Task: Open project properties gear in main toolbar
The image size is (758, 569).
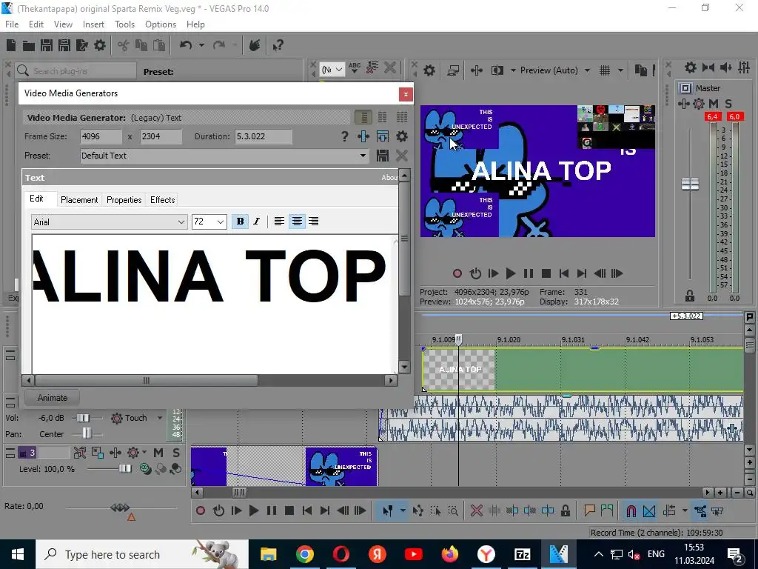Action: coord(100,45)
